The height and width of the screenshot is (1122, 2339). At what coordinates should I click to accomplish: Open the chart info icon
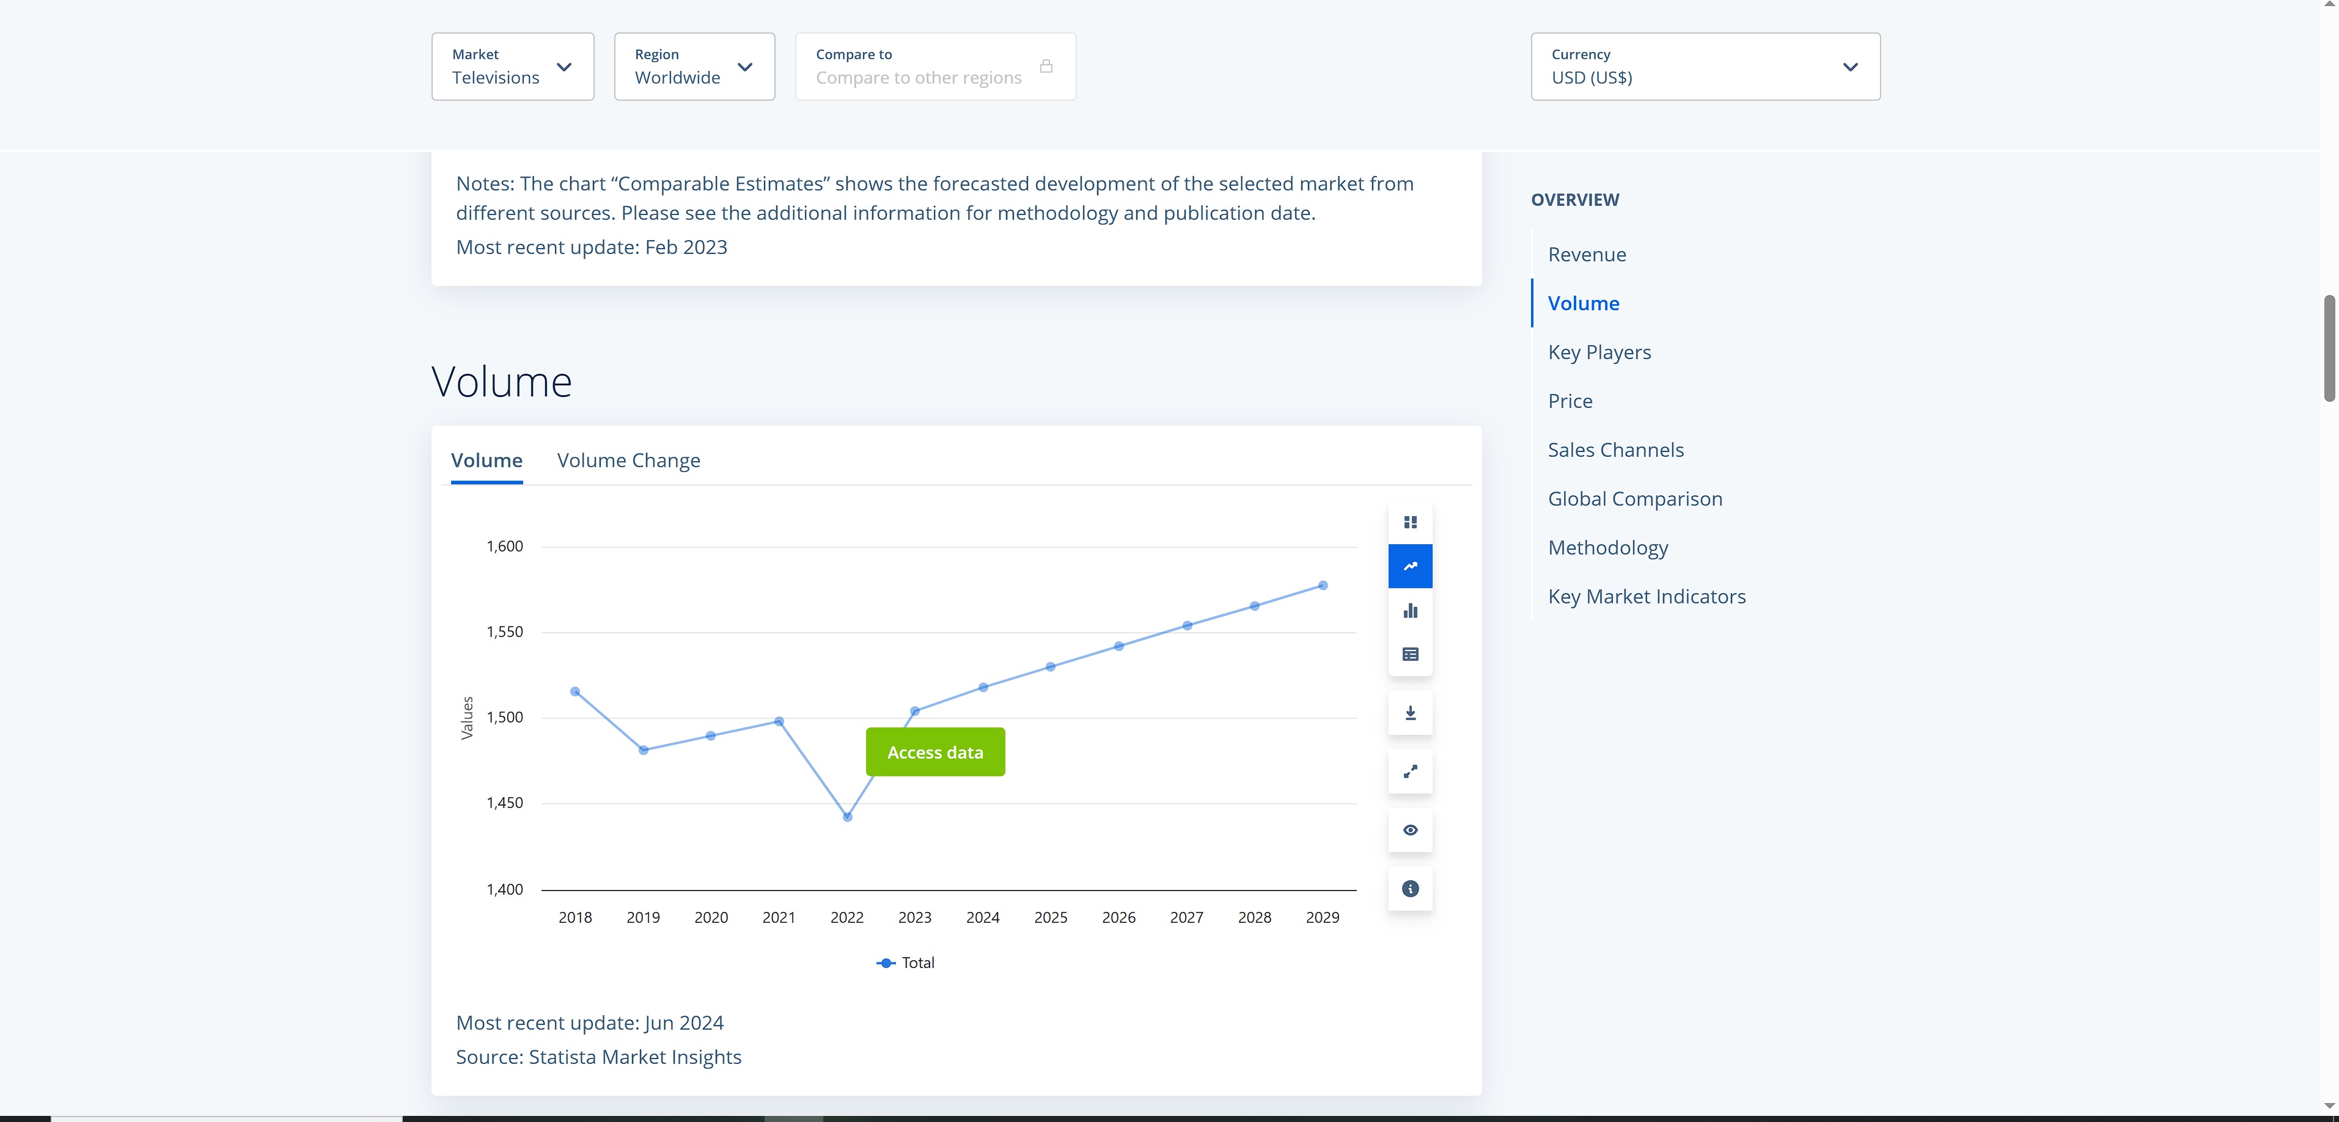1410,889
